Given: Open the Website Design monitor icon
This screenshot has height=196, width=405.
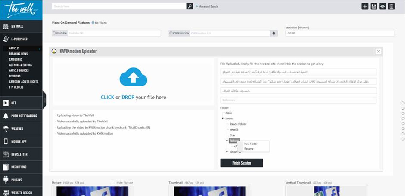Looking at the screenshot, I should point(6,193).
